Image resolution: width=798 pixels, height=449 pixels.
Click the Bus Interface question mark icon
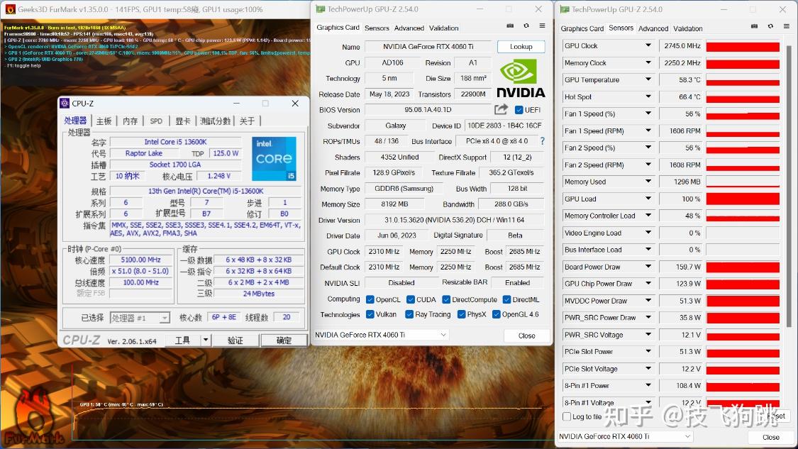[542, 141]
